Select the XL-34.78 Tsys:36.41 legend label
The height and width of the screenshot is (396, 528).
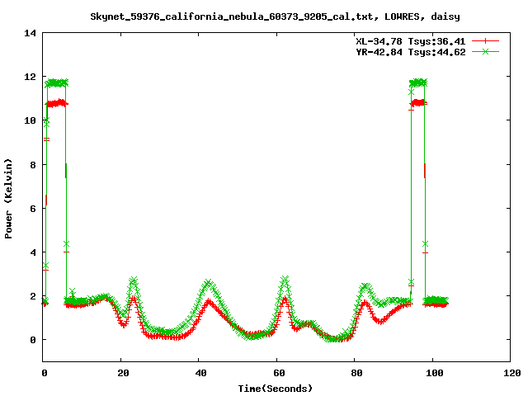(411, 41)
